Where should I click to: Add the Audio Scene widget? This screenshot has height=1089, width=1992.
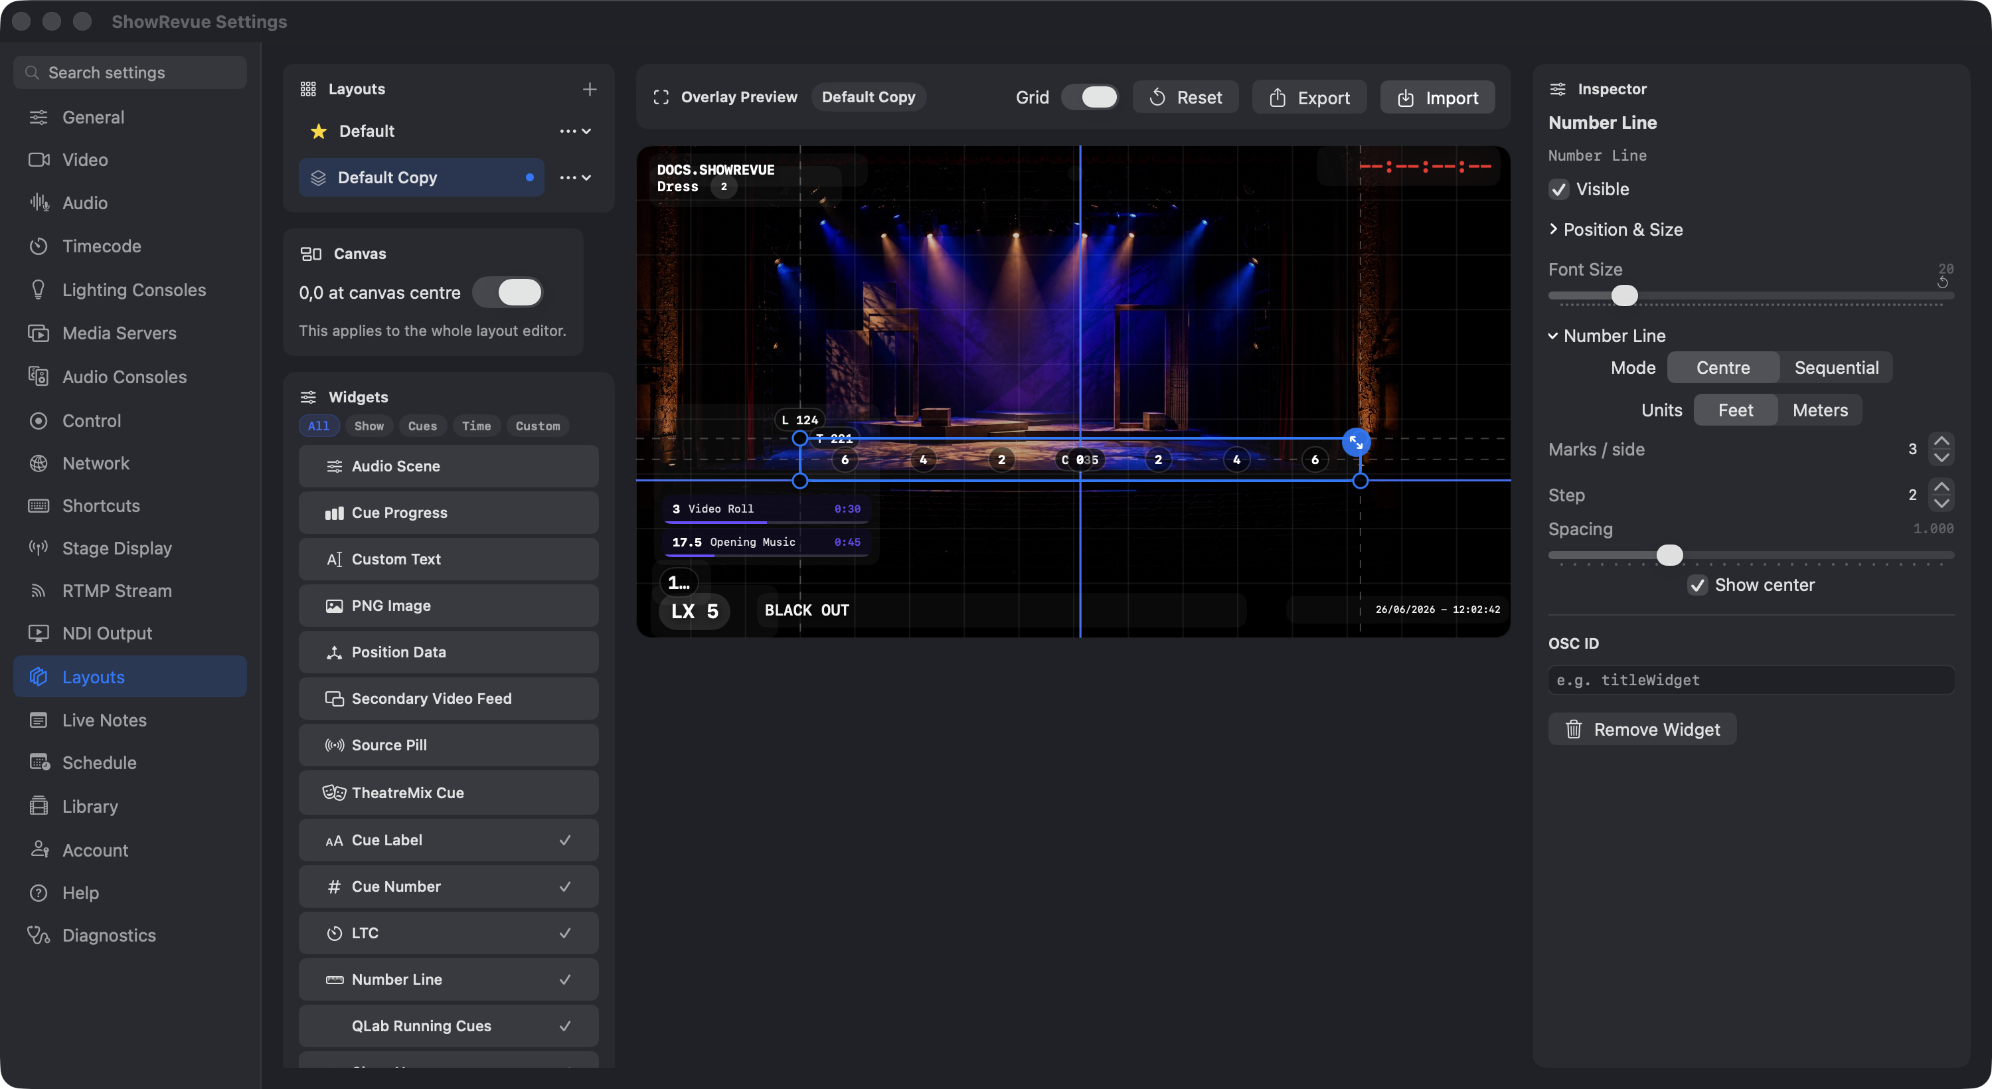click(448, 466)
